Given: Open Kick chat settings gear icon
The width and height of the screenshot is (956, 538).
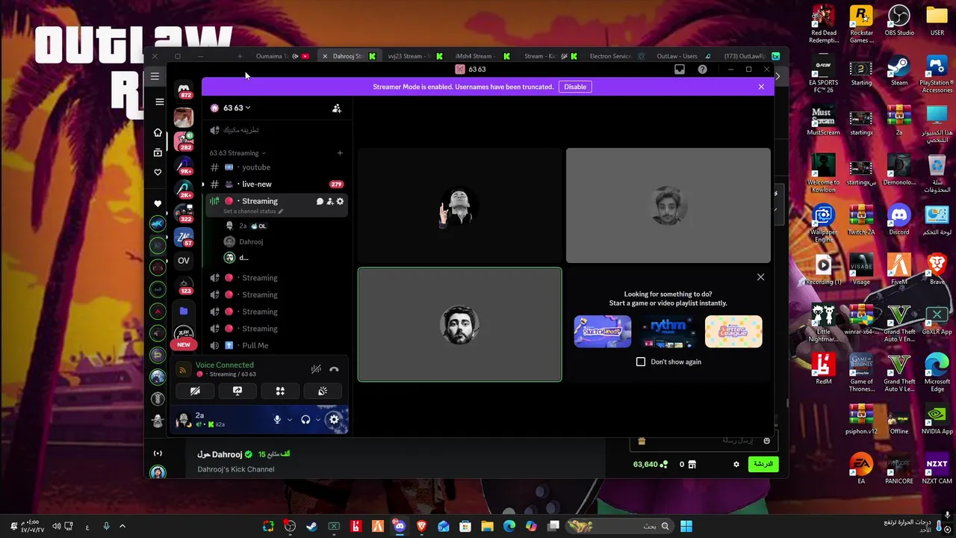Looking at the screenshot, I should (x=736, y=464).
